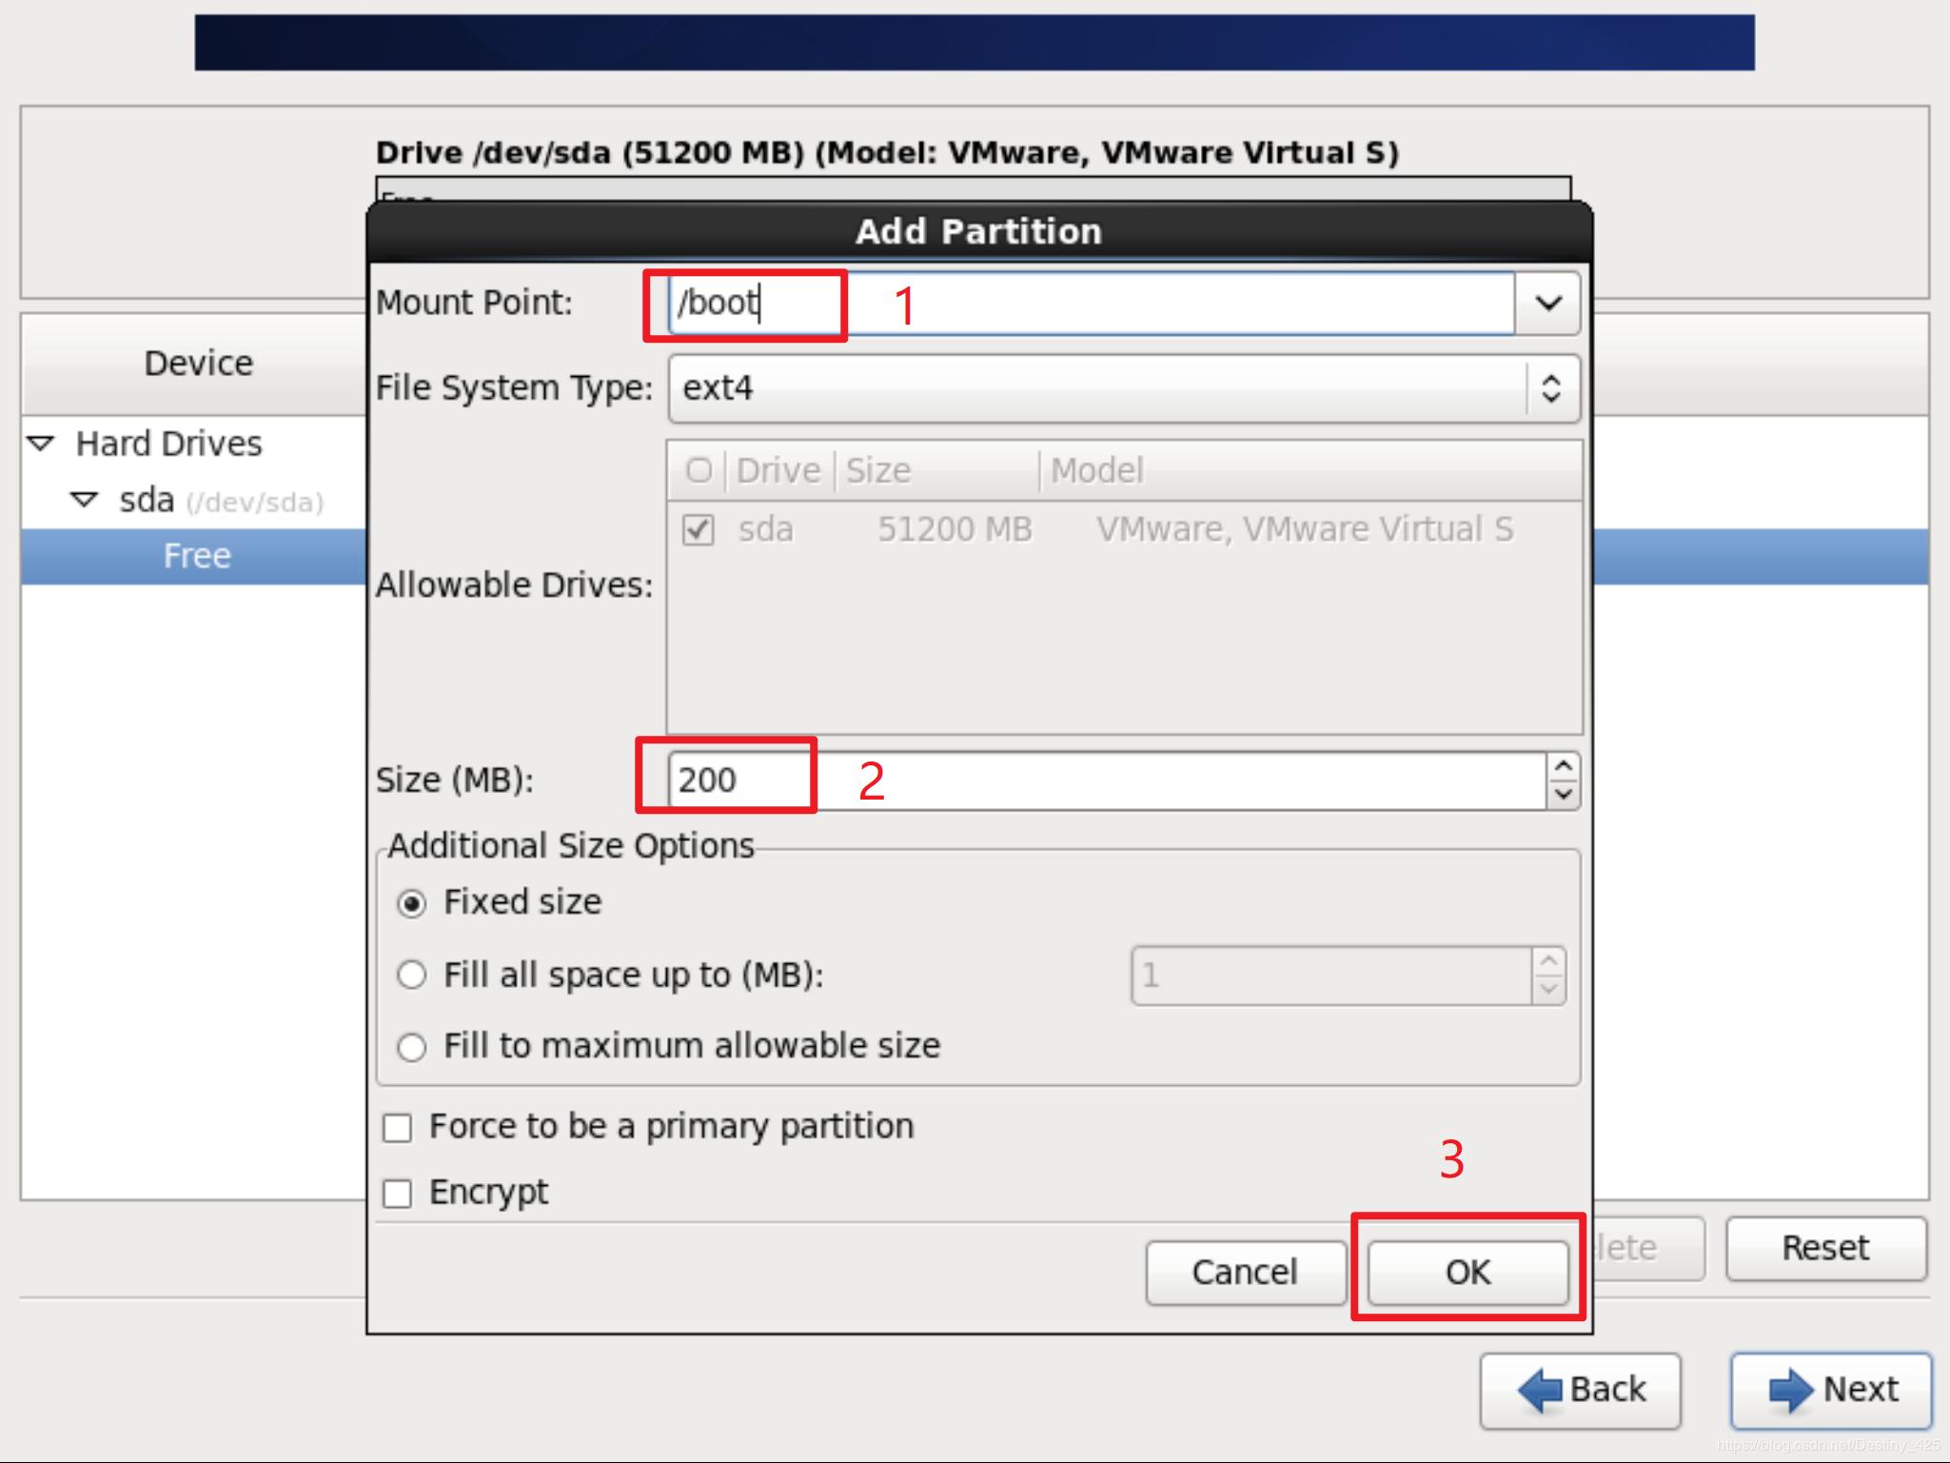Open the Mount Point dropdown arrow
Screen dimensions: 1950x1463
coord(1548,304)
